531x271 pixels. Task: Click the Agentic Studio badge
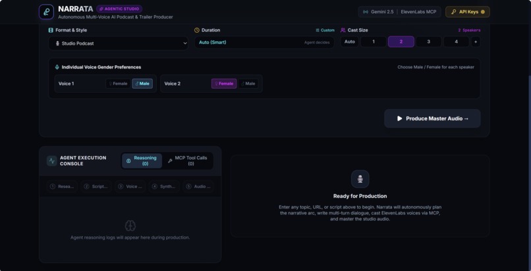pyautogui.click(x=119, y=9)
